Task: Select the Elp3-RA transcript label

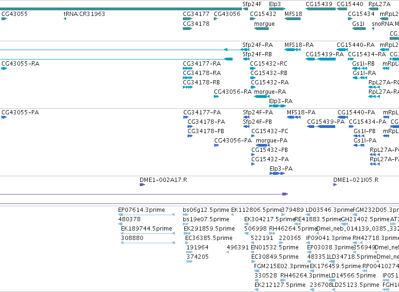Action: pyautogui.click(x=281, y=101)
